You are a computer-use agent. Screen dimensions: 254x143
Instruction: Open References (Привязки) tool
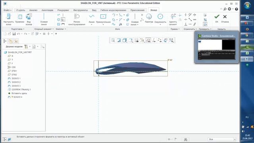pyautogui.click(x=20, y=18)
